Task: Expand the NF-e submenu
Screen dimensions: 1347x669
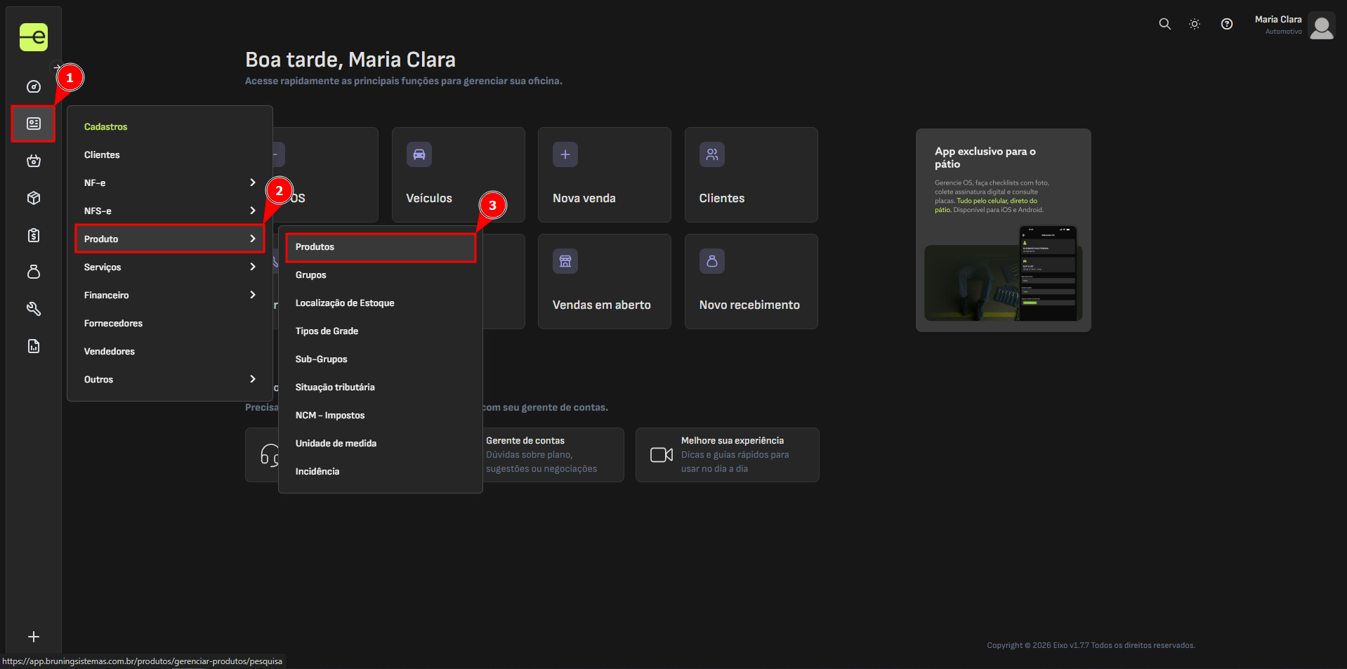Action: pyautogui.click(x=169, y=183)
